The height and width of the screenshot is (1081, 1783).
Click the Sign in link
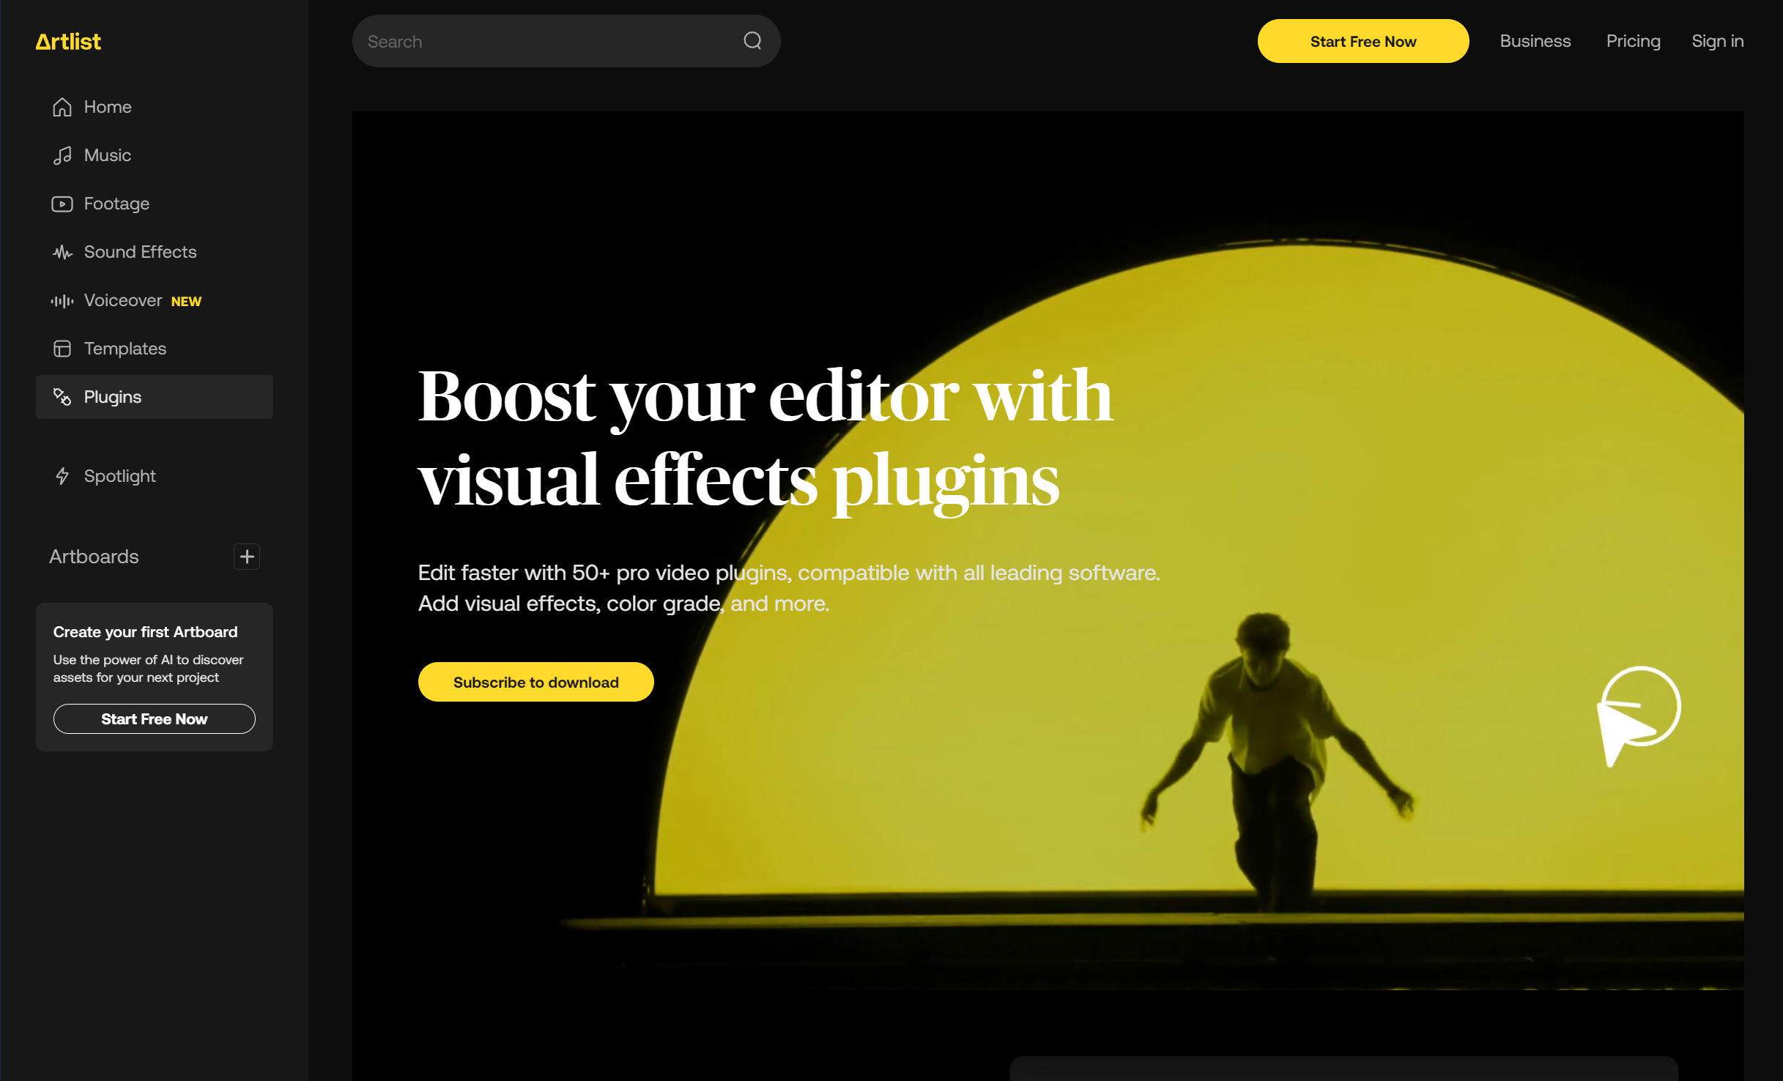(1719, 42)
